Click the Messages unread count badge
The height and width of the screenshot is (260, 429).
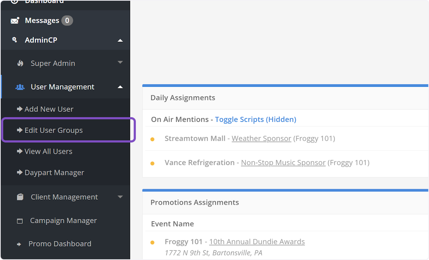[67, 21]
